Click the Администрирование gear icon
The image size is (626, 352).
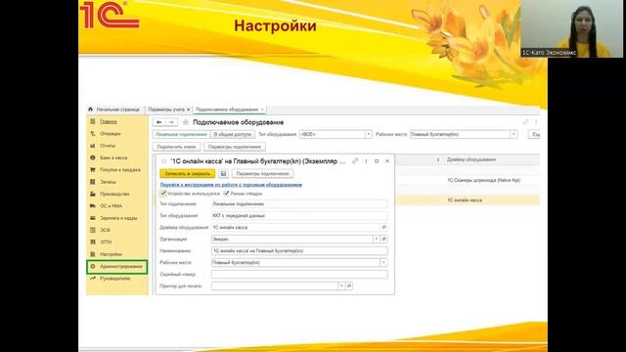93,266
